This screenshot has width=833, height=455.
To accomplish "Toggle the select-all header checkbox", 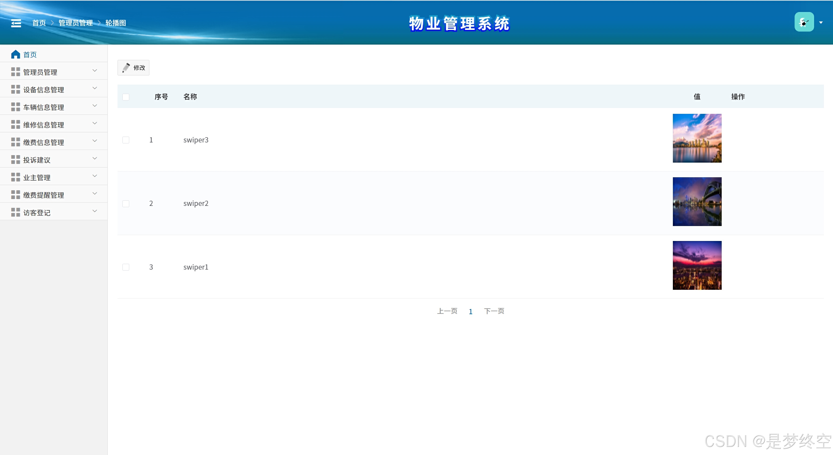I will pos(126,97).
